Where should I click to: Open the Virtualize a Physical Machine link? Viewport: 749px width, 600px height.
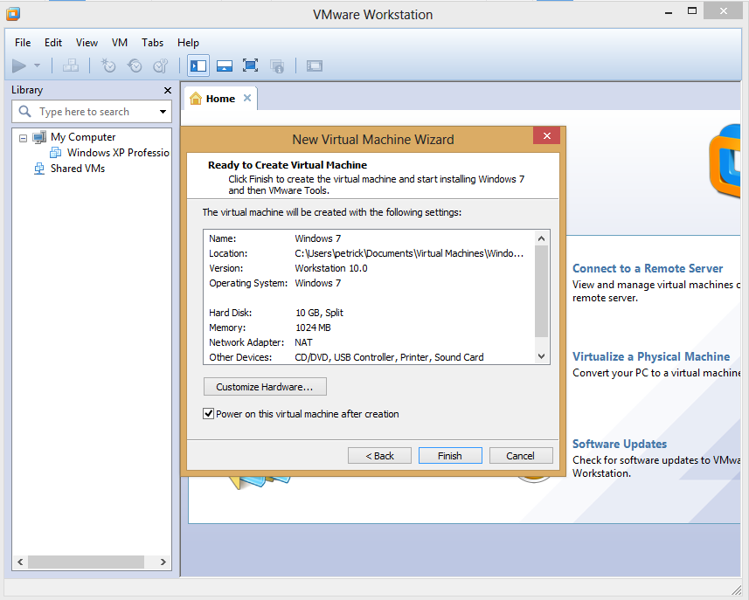651,356
